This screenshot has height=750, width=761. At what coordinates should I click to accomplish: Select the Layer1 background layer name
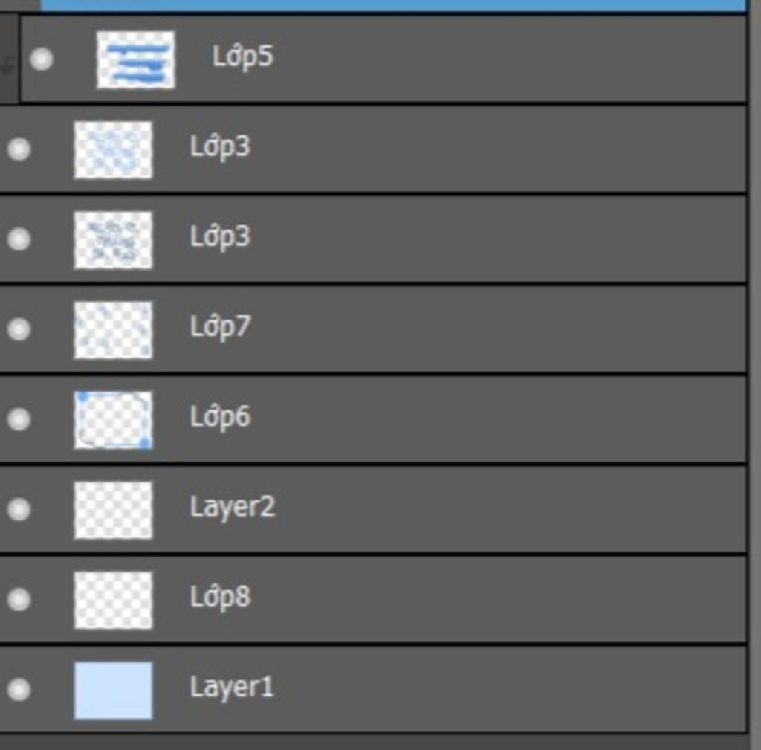point(232,687)
